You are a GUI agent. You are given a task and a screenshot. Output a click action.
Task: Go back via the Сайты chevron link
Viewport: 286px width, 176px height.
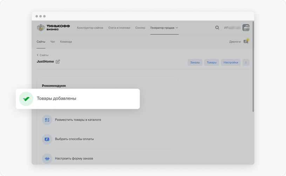(x=42, y=55)
